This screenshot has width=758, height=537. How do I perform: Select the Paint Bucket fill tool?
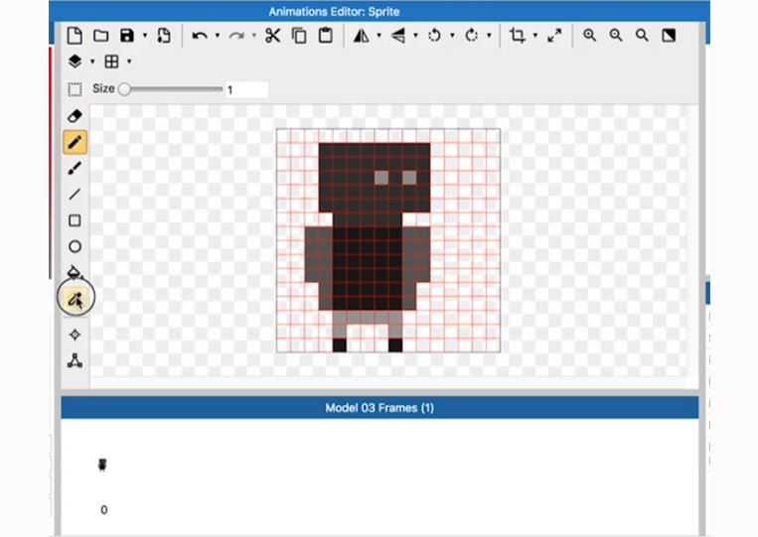[x=75, y=272]
